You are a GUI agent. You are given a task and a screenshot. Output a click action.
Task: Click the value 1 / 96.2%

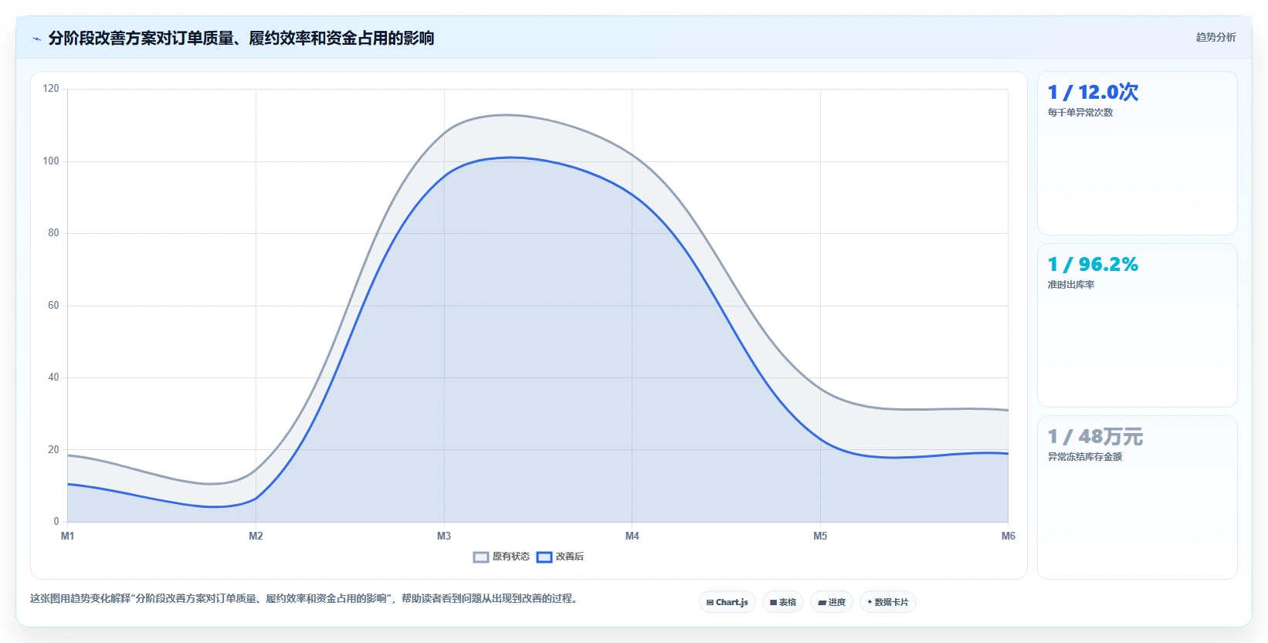pos(1093,265)
